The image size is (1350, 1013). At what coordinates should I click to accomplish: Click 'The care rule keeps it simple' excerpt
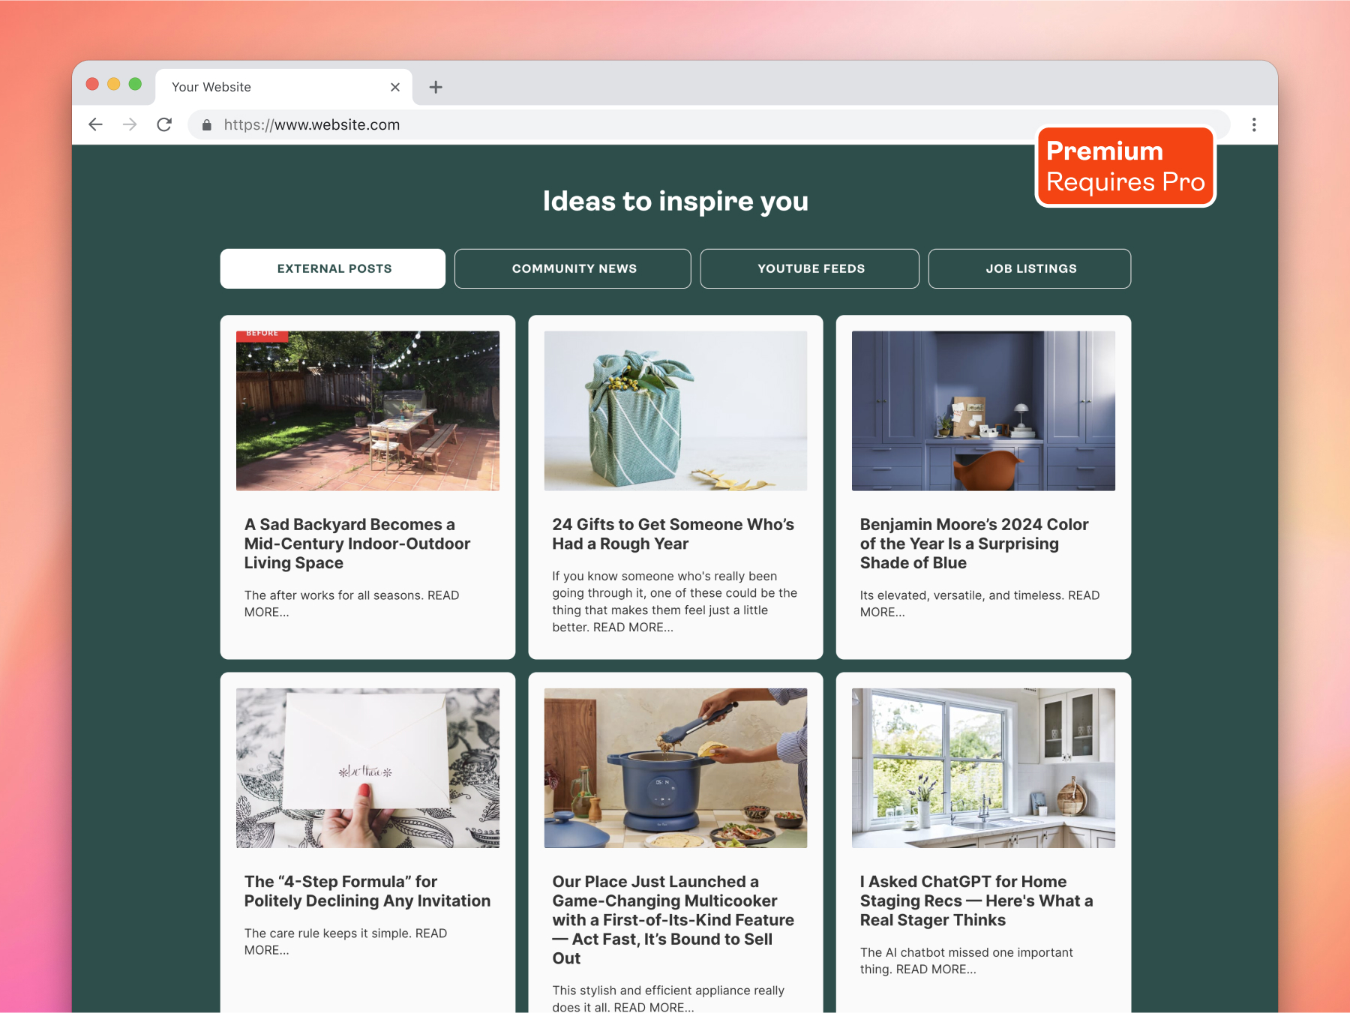pos(346,942)
